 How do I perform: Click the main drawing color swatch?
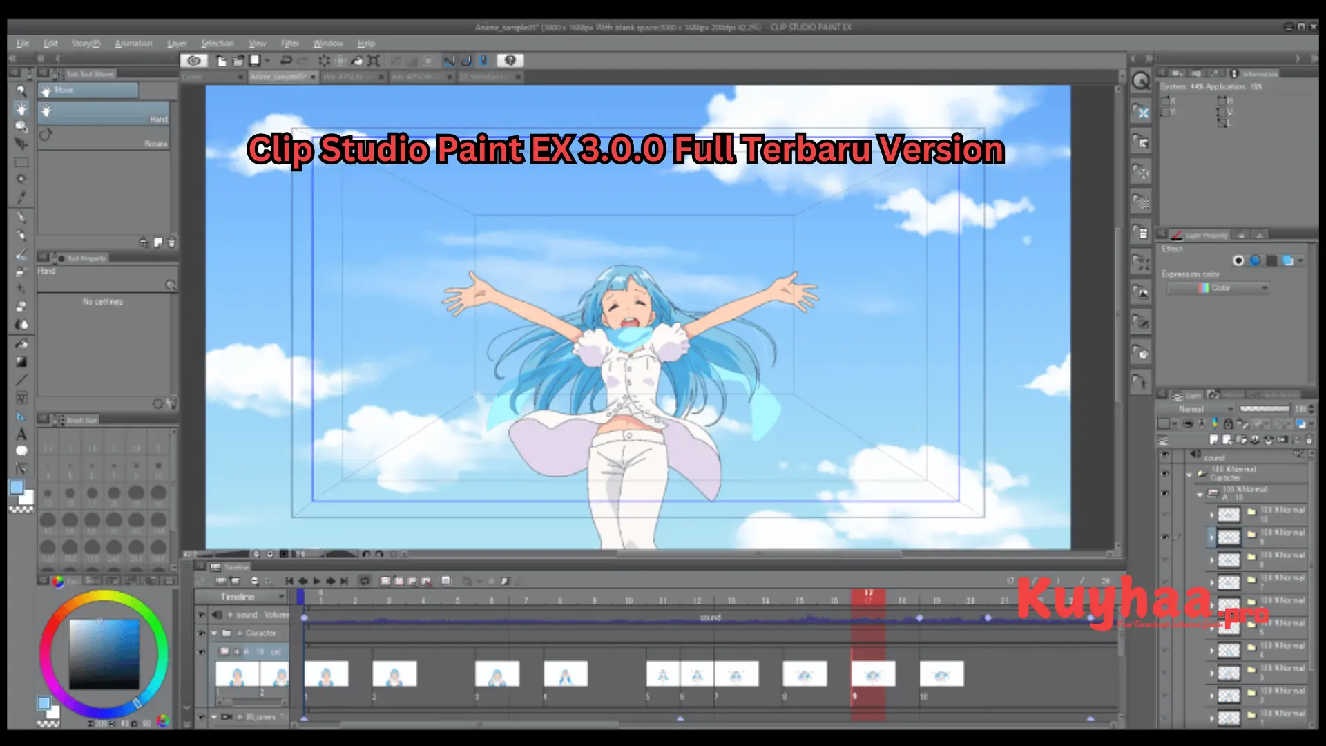(17, 488)
